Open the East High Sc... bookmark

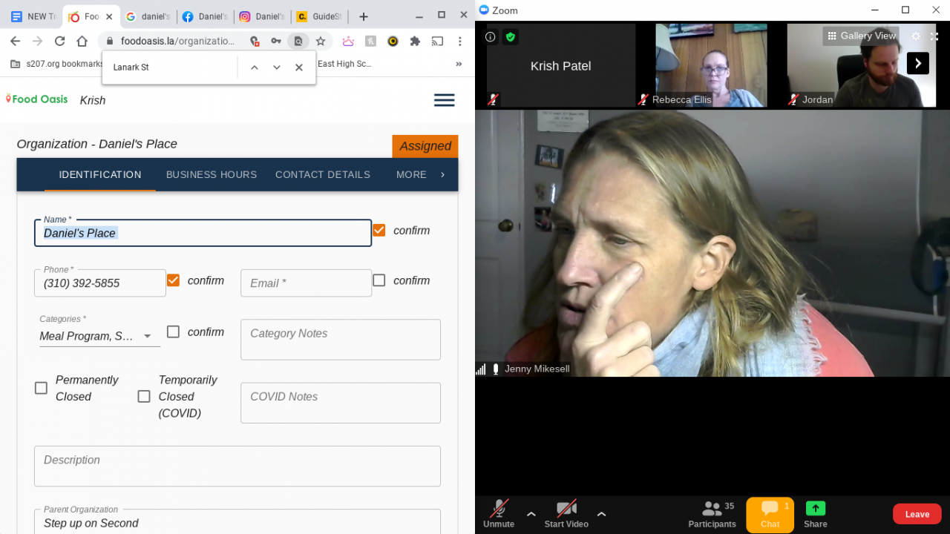(344, 64)
